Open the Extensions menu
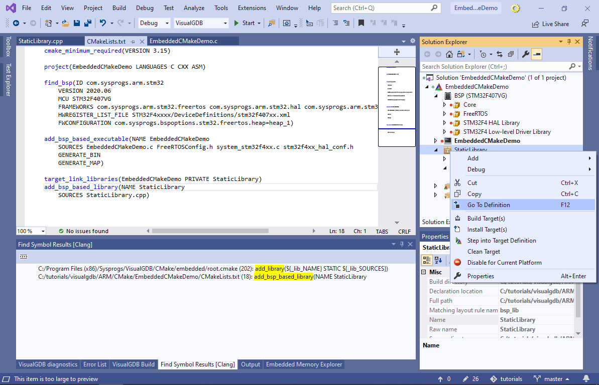 pos(252,8)
